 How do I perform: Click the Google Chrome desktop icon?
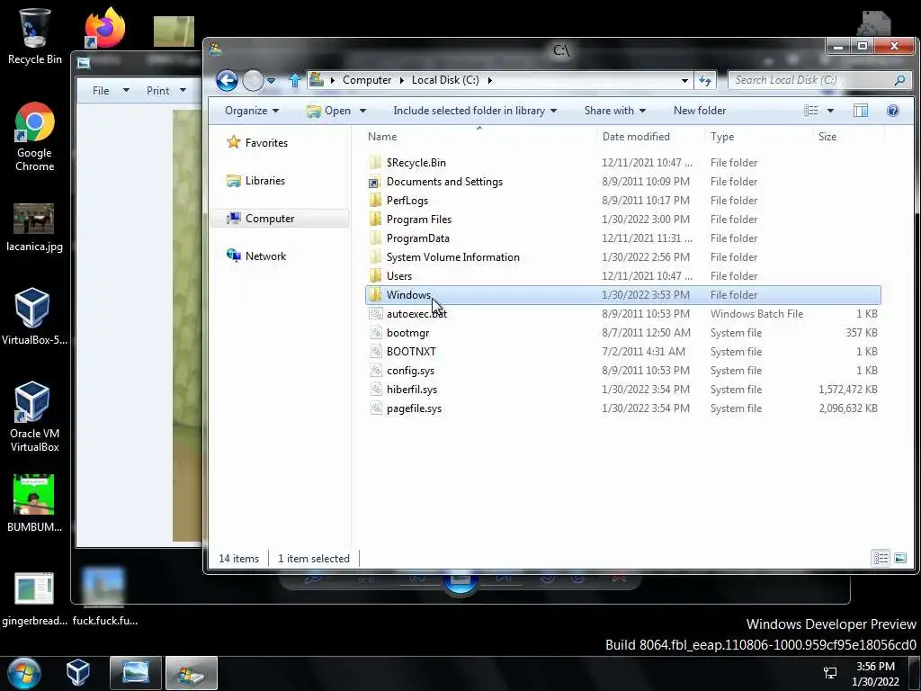coord(34,137)
